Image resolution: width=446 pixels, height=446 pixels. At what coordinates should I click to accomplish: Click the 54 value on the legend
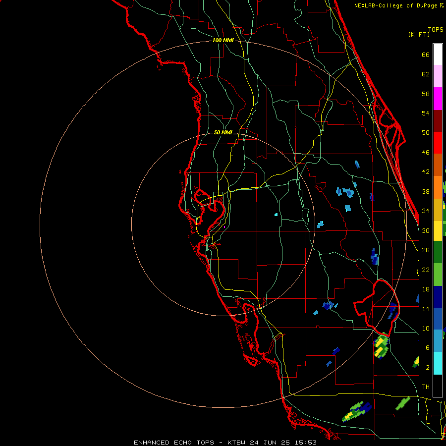click(x=426, y=113)
